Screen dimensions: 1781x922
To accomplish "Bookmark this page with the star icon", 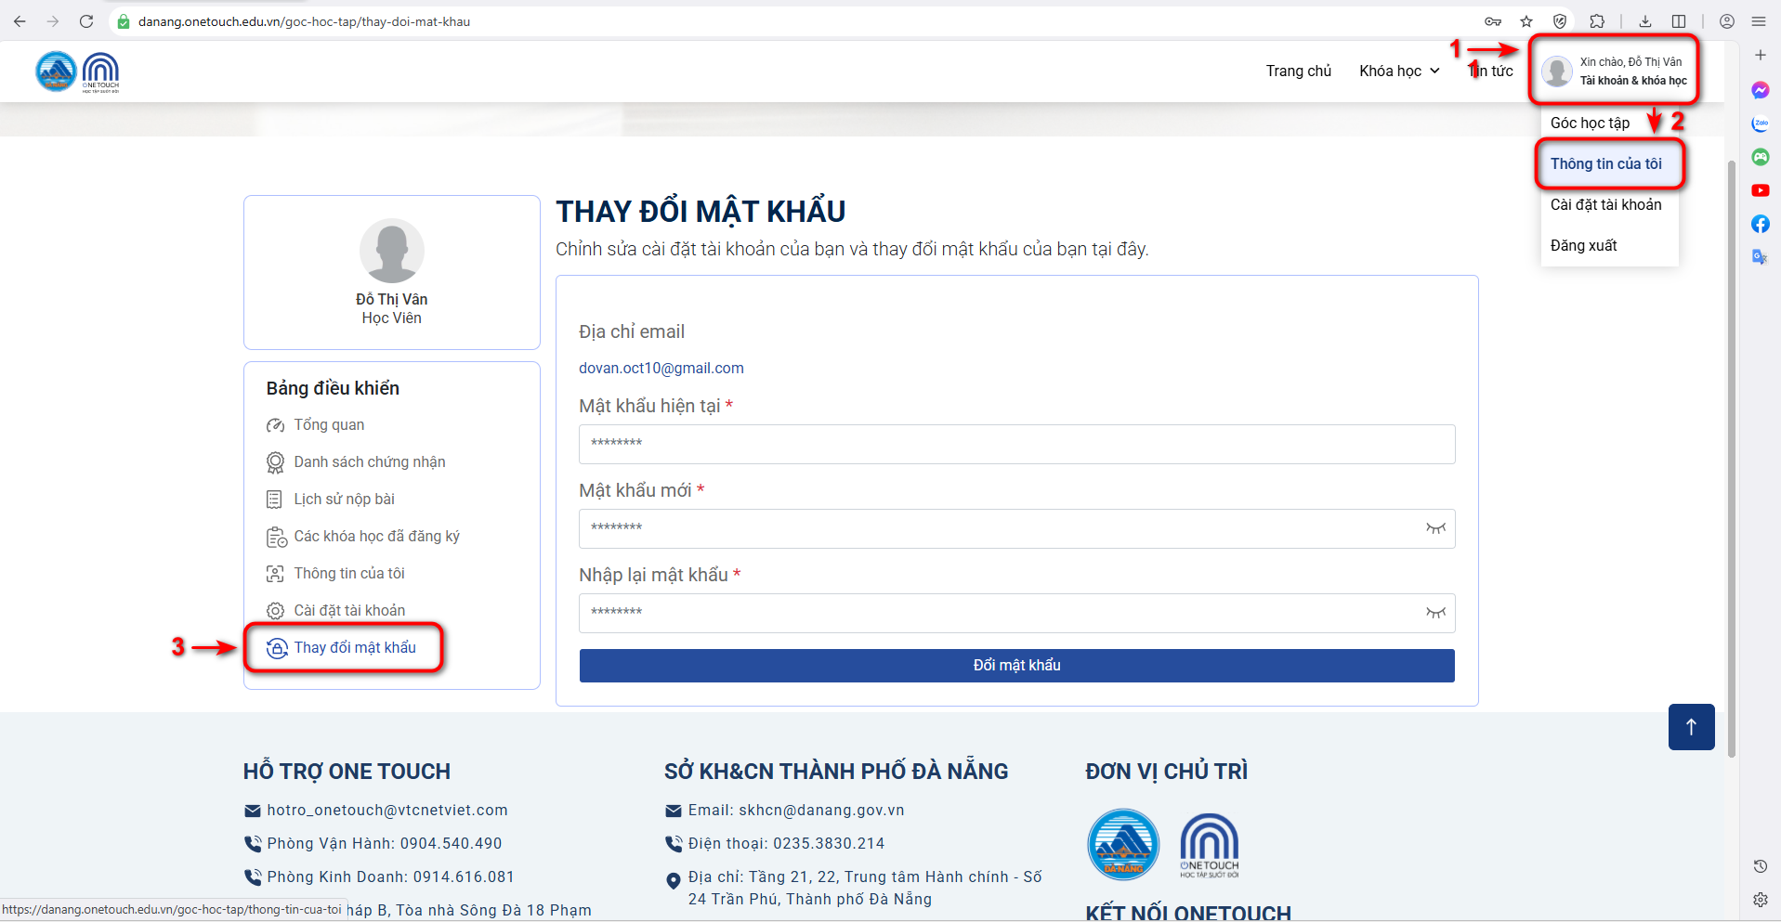I will point(1526,21).
